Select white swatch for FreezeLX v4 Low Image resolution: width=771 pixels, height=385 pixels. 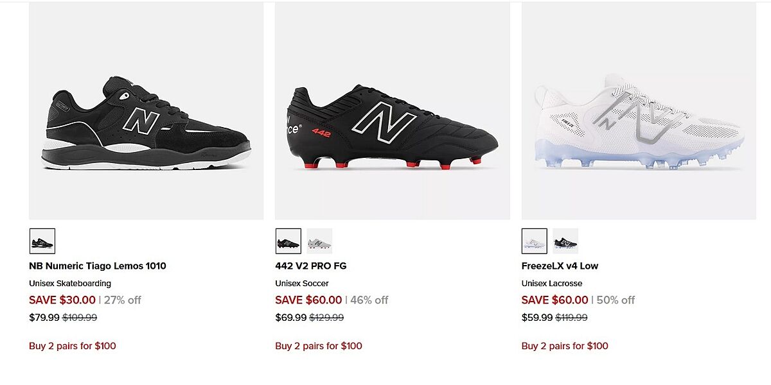tap(535, 241)
